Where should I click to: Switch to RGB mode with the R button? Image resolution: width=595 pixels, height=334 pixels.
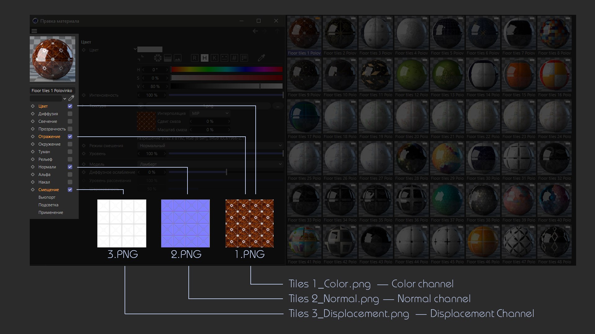tap(194, 58)
